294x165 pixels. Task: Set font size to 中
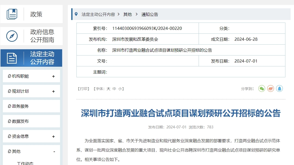(114, 89)
